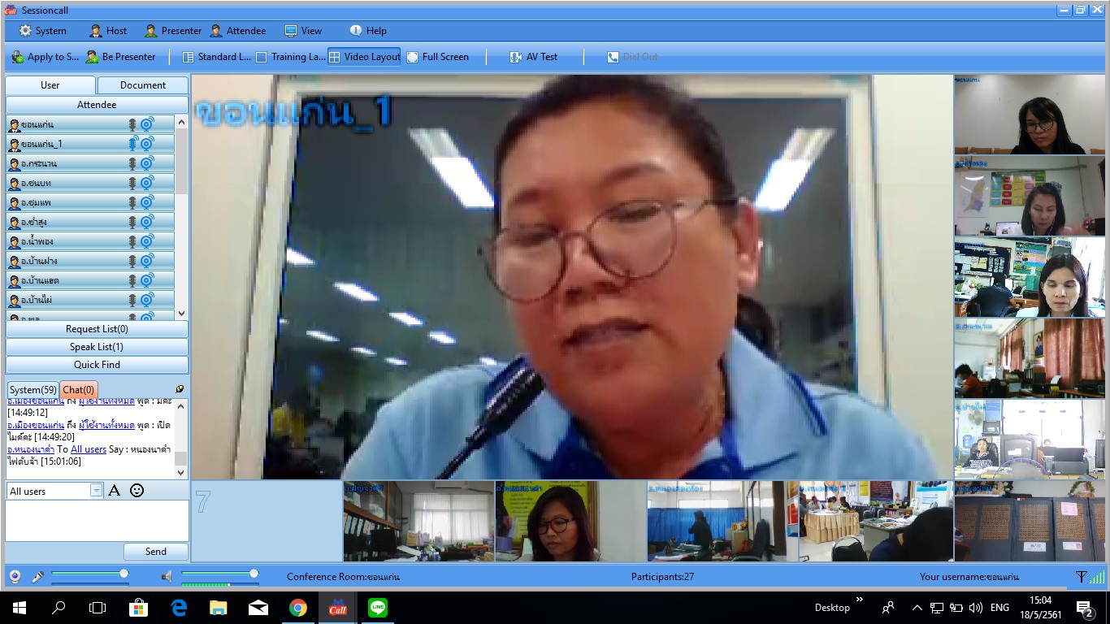The height and width of the screenshot is (624, 1110).
Task: Open the Help menu
Action: click(368, 31)
